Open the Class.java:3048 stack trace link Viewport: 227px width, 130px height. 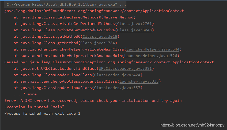(134, 30)
